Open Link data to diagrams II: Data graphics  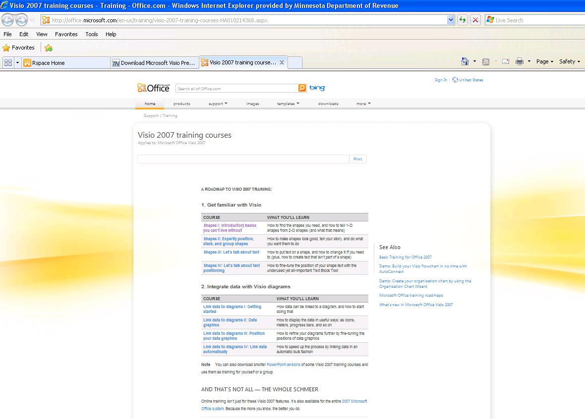click(230, 322)
